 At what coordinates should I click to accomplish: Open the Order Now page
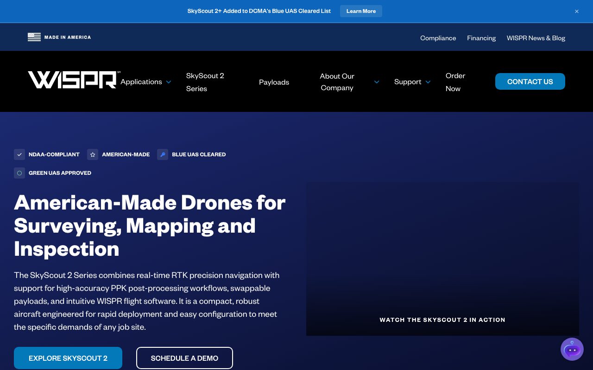tap(455, 82)
